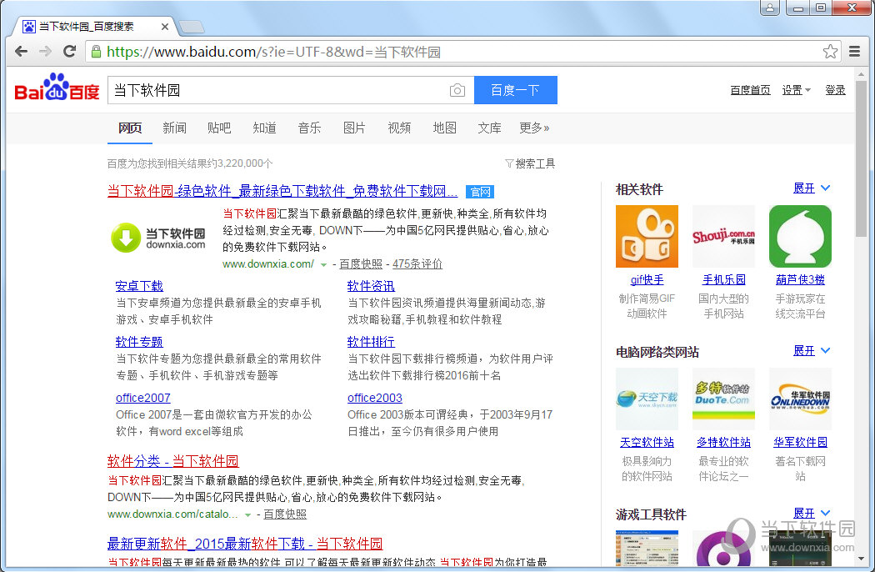The image size is (875, 572).
Task: Open the 设置 dropdown
Action: [x=797, y=90]
